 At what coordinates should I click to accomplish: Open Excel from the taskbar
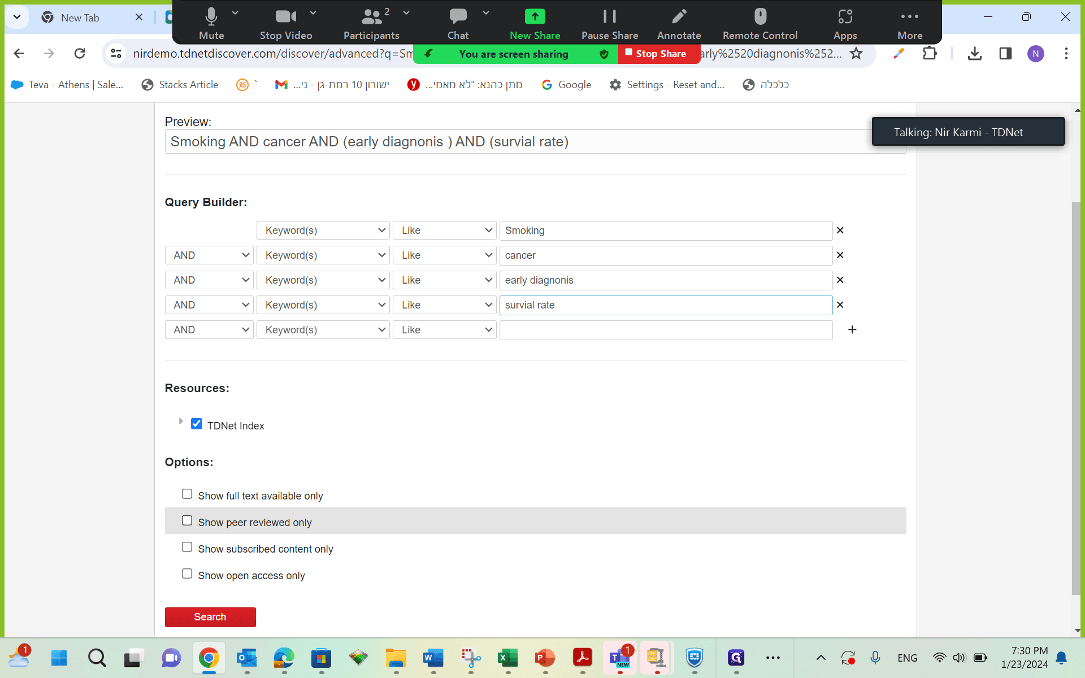(507, 658)
